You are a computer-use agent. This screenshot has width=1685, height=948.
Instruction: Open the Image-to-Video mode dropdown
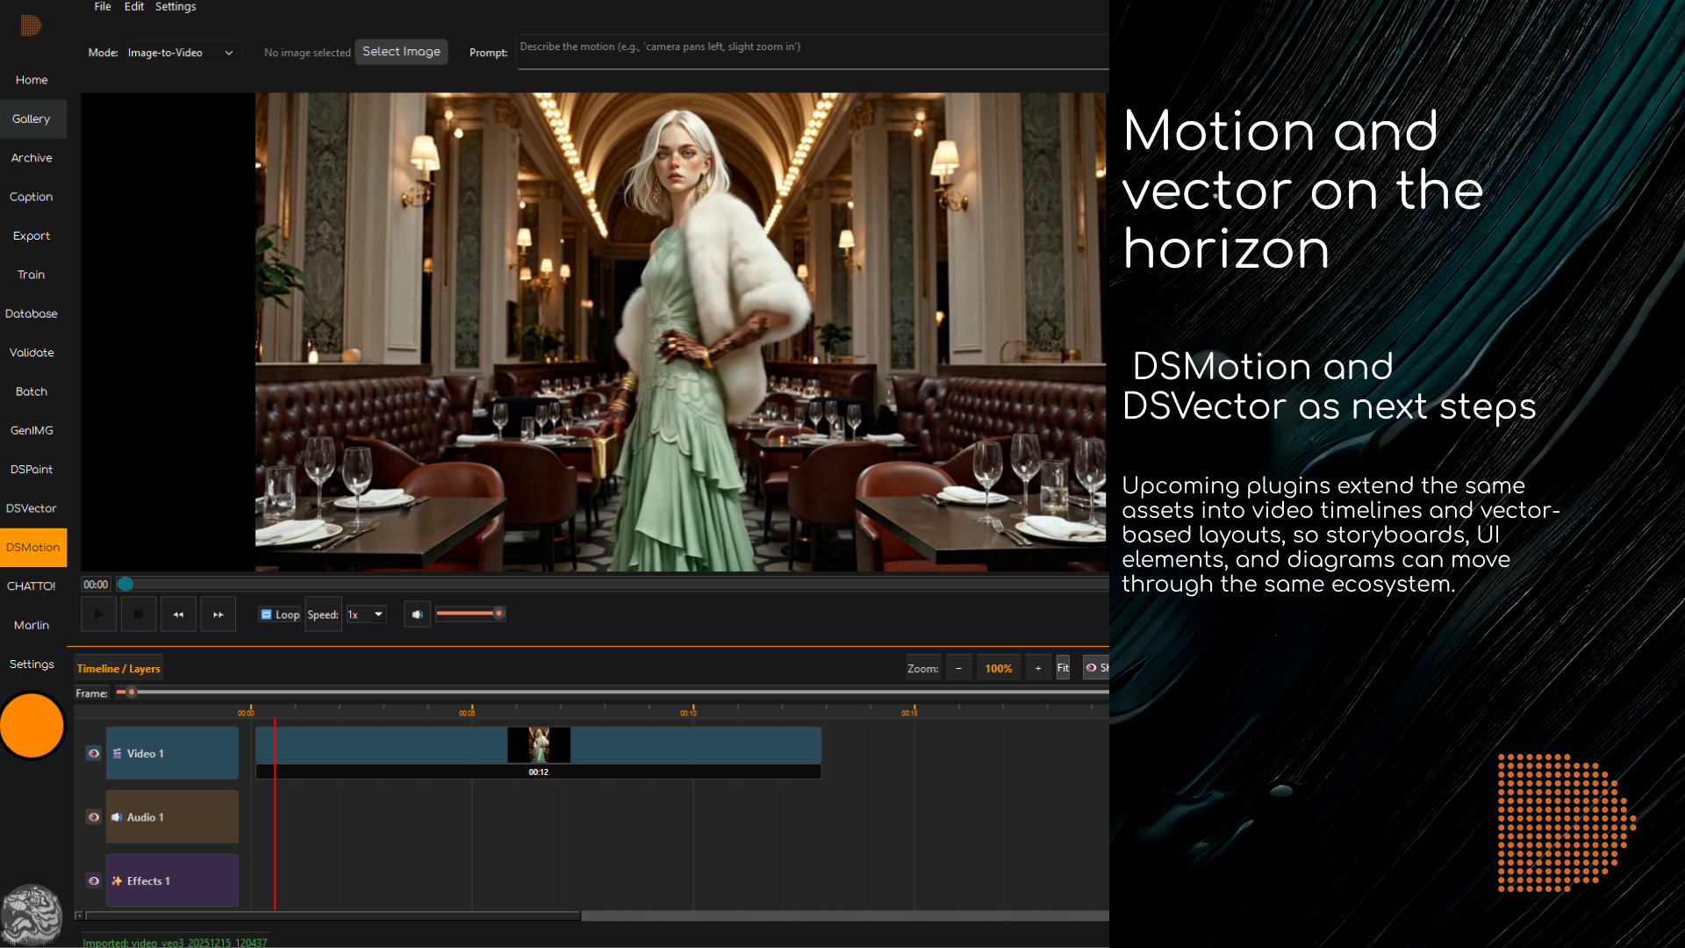coord(180,52)
